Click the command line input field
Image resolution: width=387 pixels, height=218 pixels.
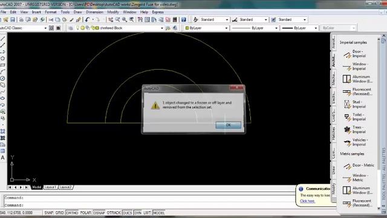pos(149,205)
